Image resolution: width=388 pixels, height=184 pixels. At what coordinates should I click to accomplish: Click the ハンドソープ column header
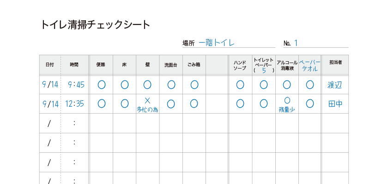click(x=240, y=65)
